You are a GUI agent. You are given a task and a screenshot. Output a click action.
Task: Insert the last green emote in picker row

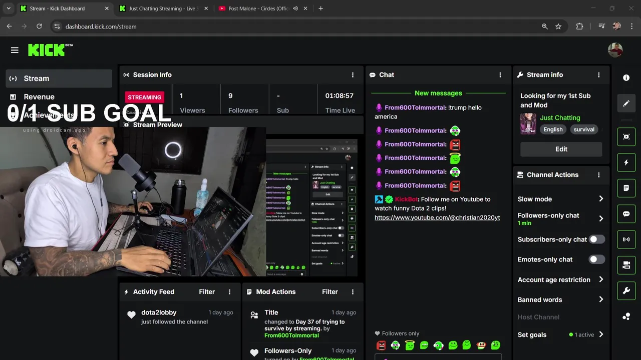pyautogui.click(x=495, y=345)
